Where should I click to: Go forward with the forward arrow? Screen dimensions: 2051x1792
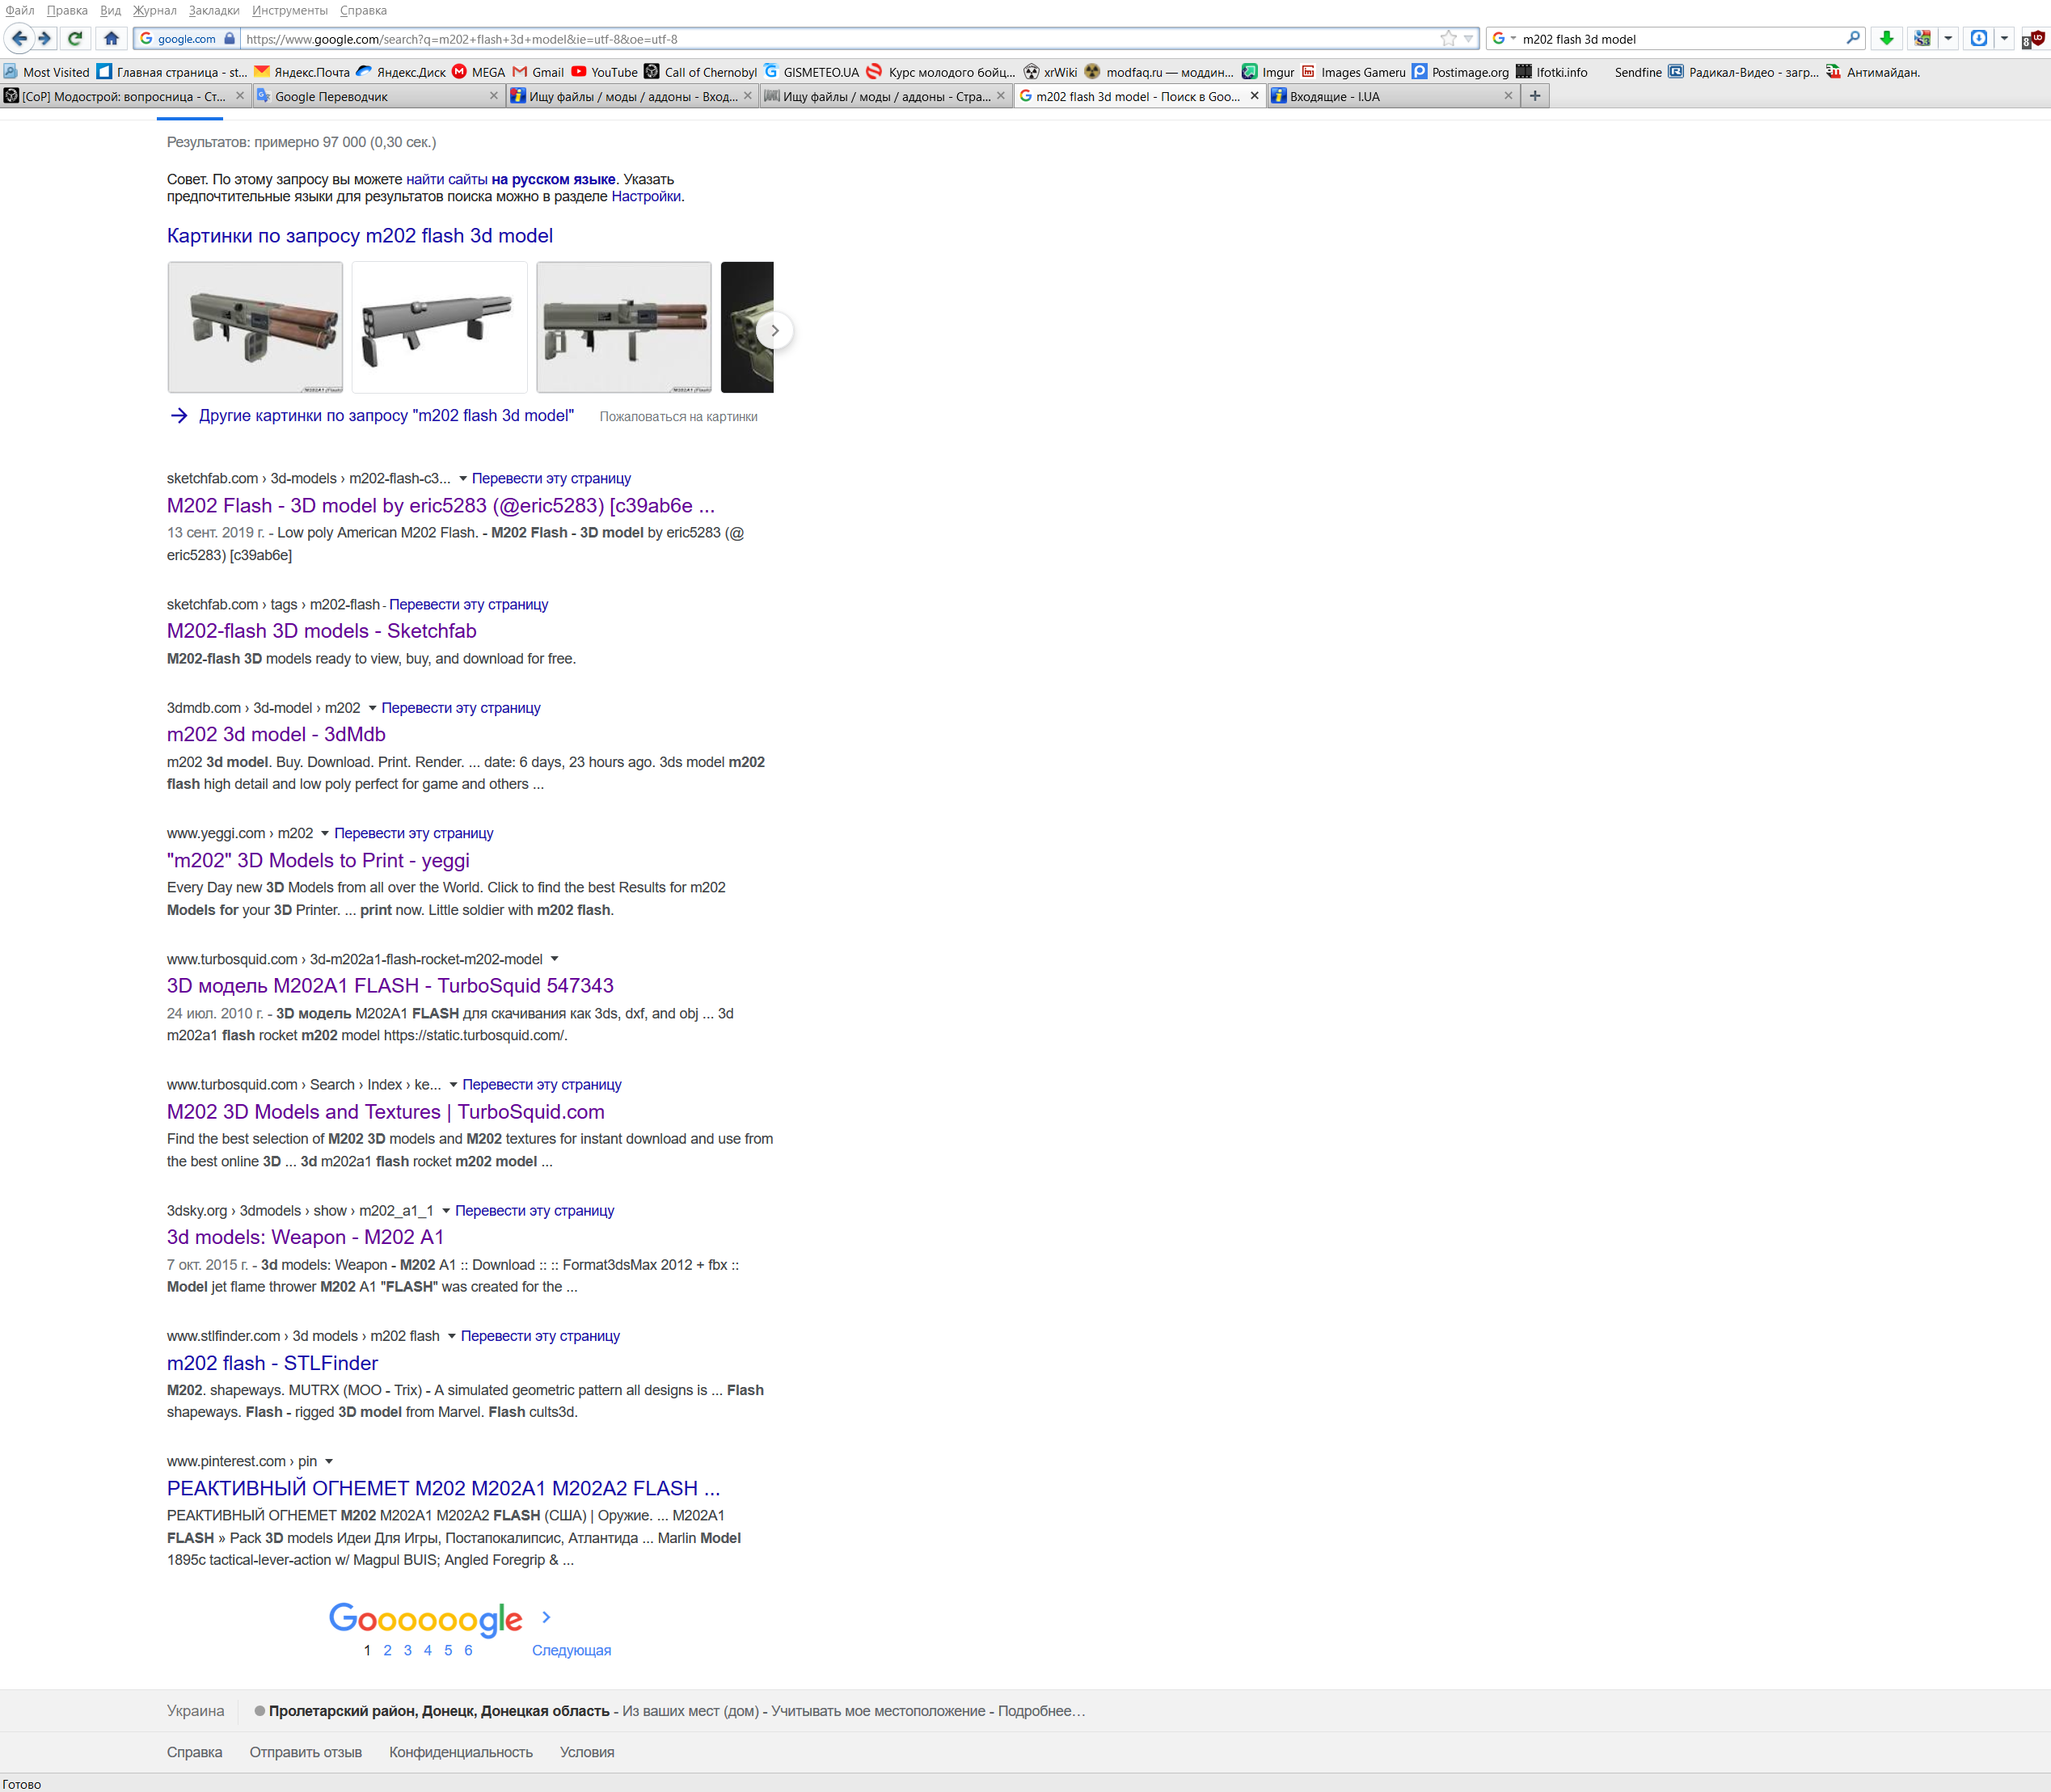45,39
